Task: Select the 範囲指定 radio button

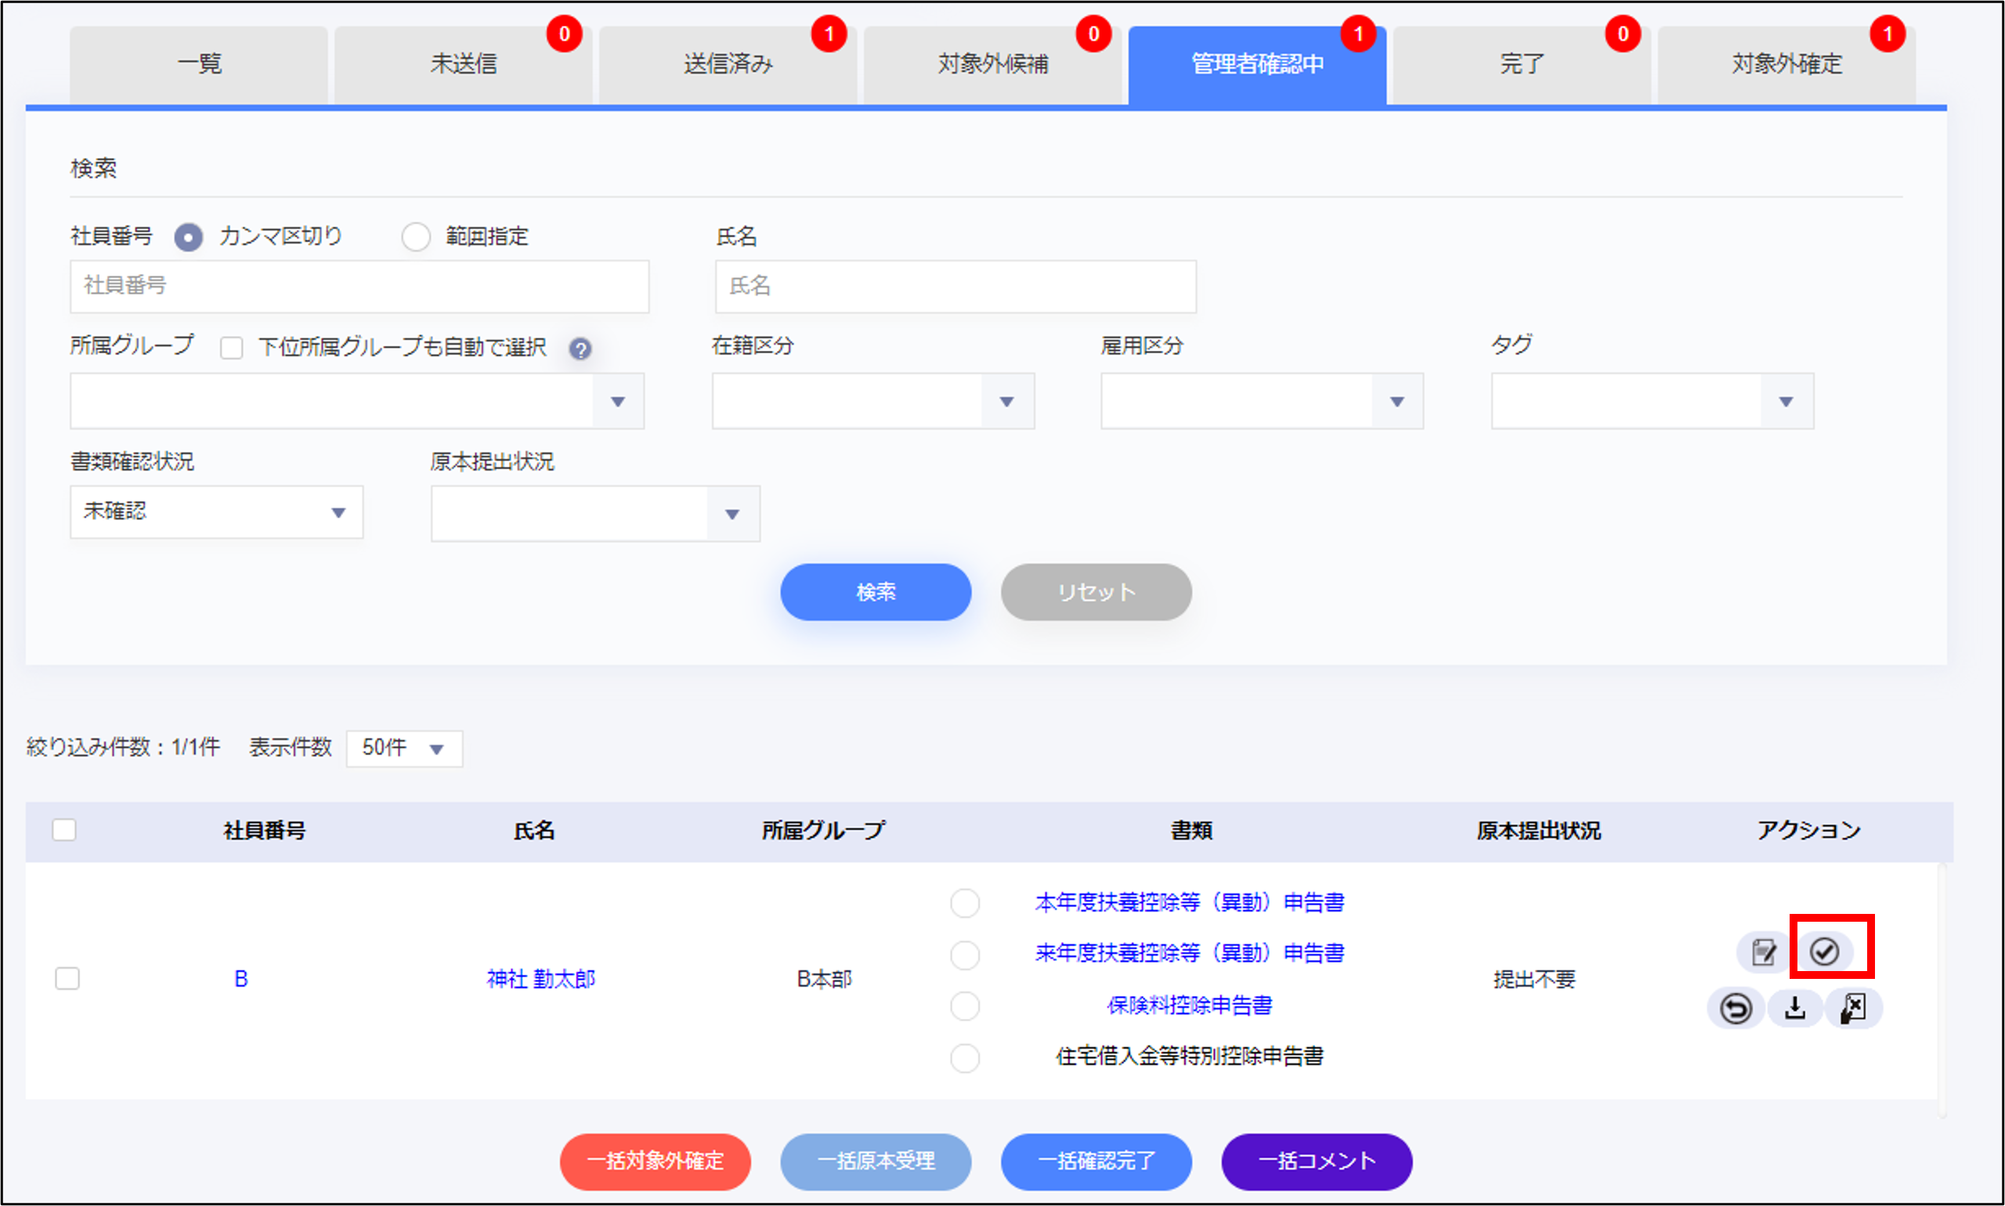Action: coord(416,237)
